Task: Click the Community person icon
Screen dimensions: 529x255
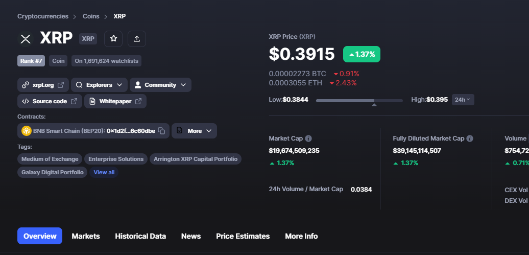Action: click(x=138, y=85)
